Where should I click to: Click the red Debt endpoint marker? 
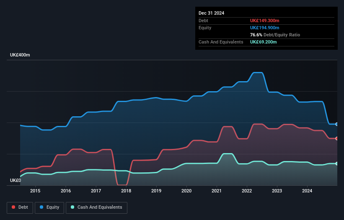tap(337, 138)
